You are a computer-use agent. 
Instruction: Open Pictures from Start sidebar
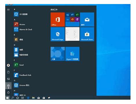click(8, 79)
